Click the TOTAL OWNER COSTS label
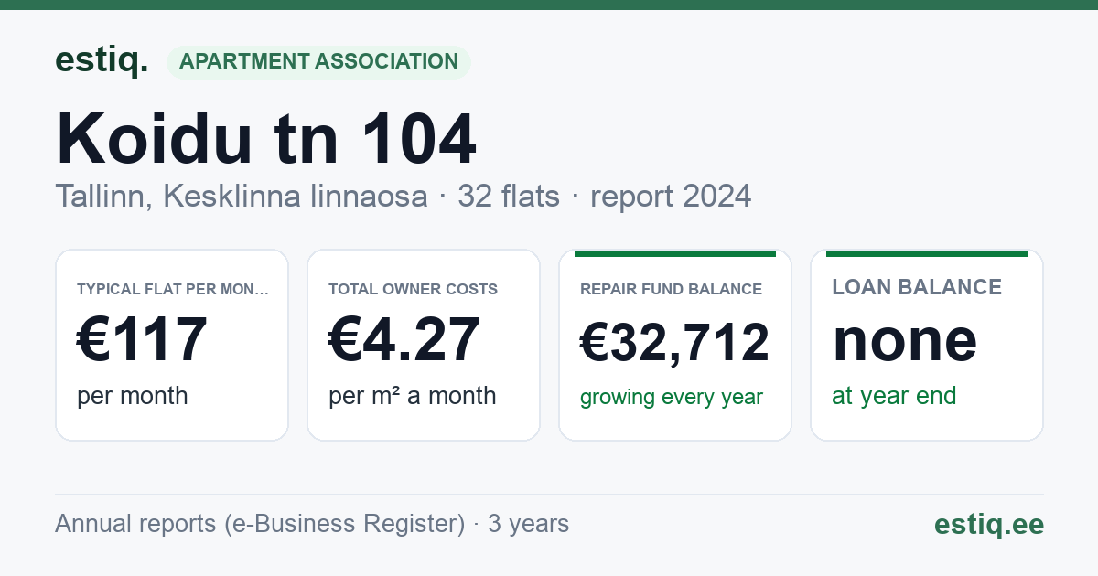The width and height of the screenshot is (1098, 576). 414,289
